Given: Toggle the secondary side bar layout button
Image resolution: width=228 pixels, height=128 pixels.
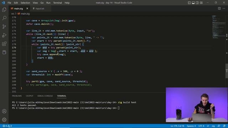Looking at the screenshot, I should (x=197, y=3).
